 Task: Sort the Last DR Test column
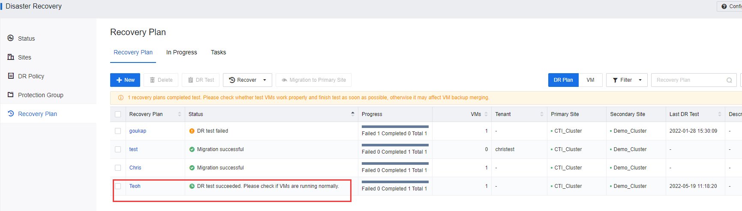[720, 114]
